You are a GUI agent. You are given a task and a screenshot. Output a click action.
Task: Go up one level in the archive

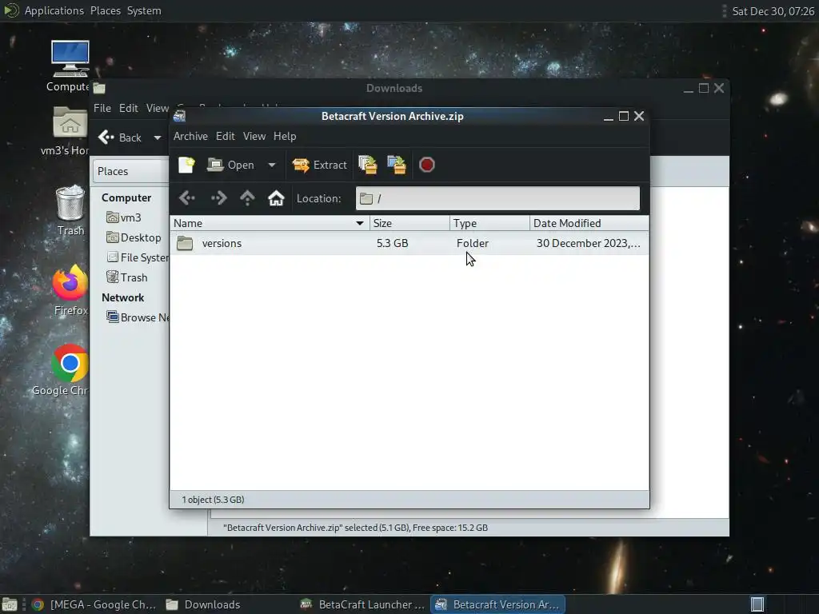click(x=248, y=198)
